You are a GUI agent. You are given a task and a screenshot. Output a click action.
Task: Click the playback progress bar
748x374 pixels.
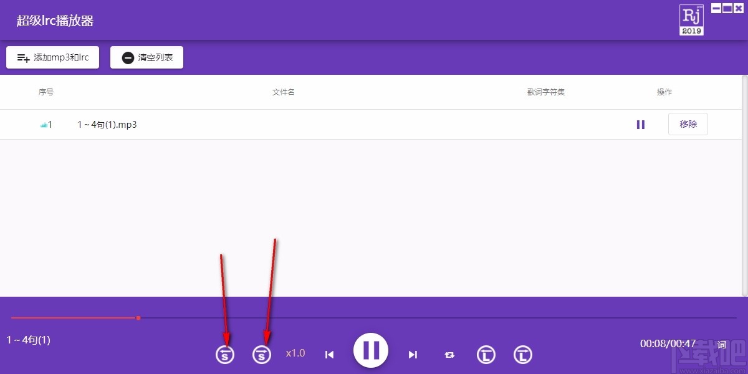coord(374,318)
